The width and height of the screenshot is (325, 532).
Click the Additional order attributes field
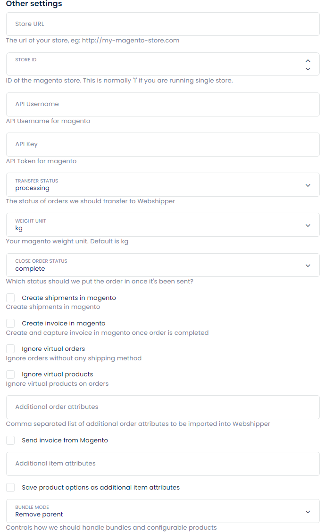coord(163,407)
